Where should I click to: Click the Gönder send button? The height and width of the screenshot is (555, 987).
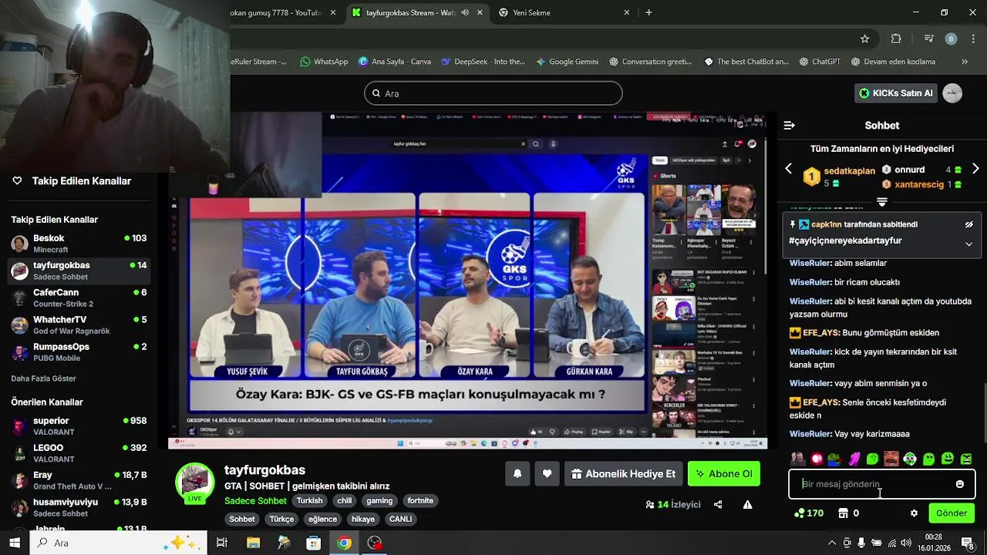(952, 513)
